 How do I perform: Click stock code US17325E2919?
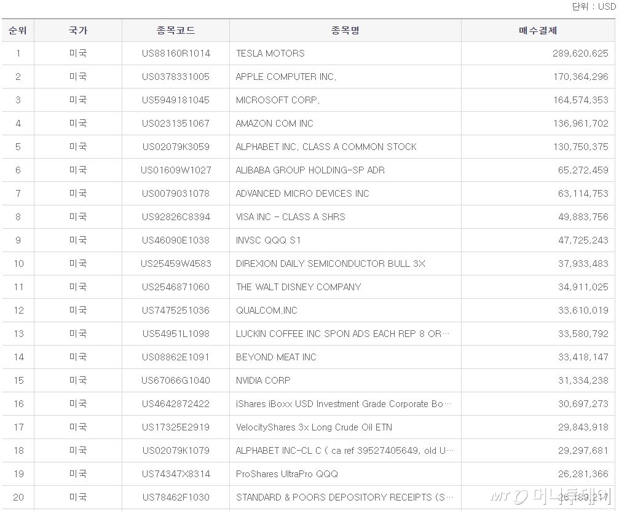click(176, 427)
